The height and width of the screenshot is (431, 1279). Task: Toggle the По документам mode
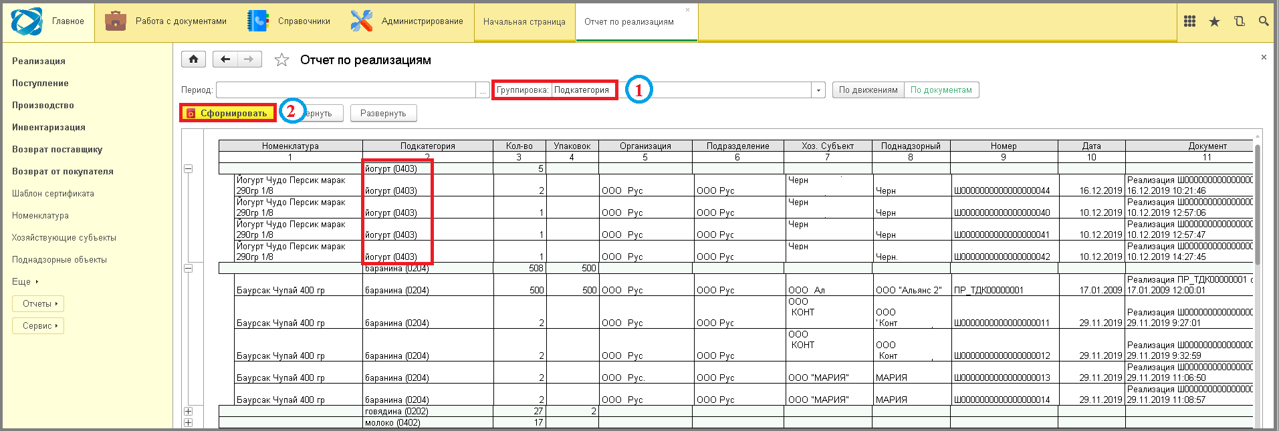(941, 90)
